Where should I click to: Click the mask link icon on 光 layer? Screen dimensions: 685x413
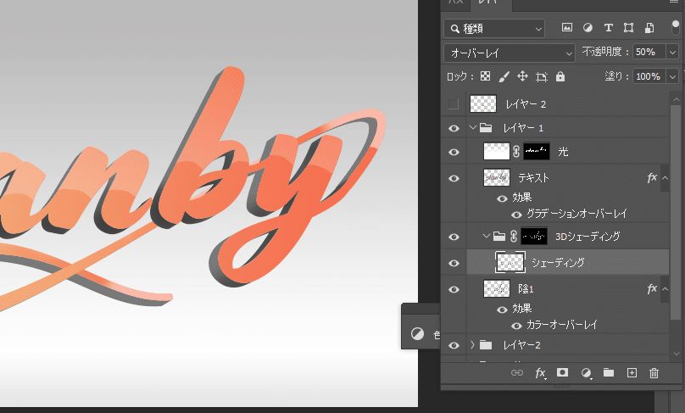516,152
